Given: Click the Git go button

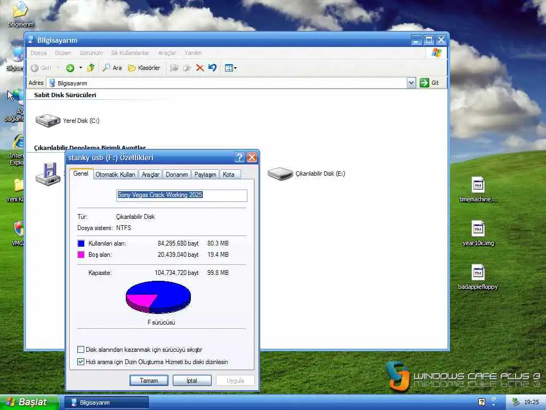Looking at the screenshot, I should click(x=429, y=83).
